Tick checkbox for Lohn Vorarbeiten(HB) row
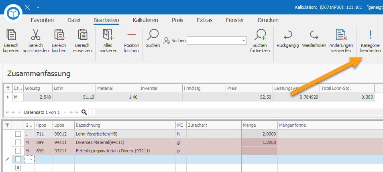The image size is (383, 172). [x=18, y=134]
